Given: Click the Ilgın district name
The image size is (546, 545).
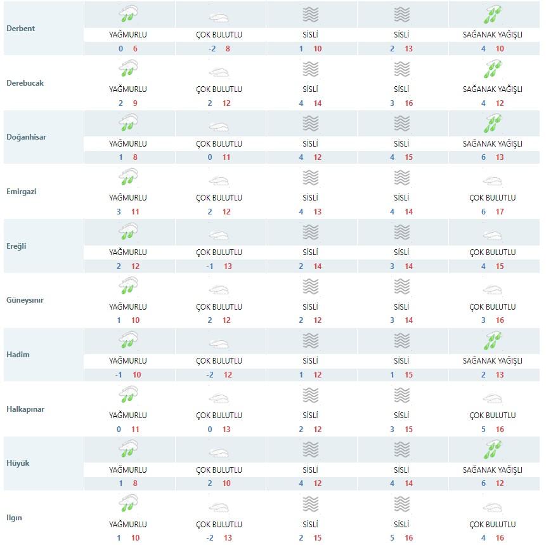Looking at the screenshot, I should 15,518.
